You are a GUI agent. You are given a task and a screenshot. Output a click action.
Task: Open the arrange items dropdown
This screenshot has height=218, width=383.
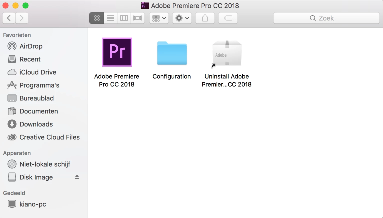(159, 18)
